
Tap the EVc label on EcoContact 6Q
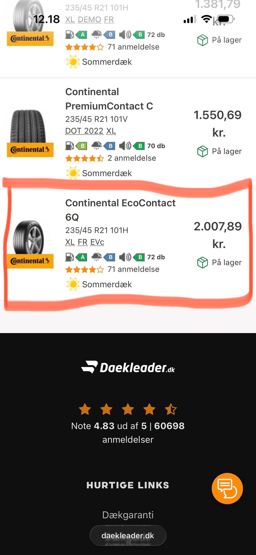(97, 242)
